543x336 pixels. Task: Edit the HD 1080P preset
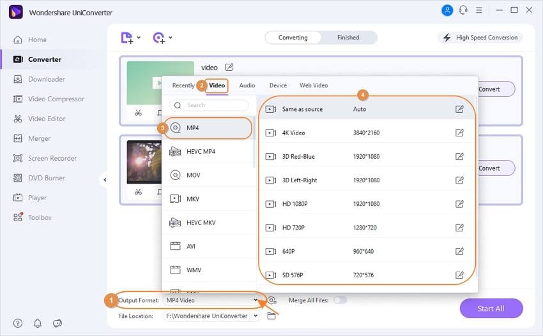point(459,204)
